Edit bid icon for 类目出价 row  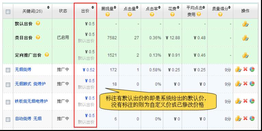(x=246, y=38)
